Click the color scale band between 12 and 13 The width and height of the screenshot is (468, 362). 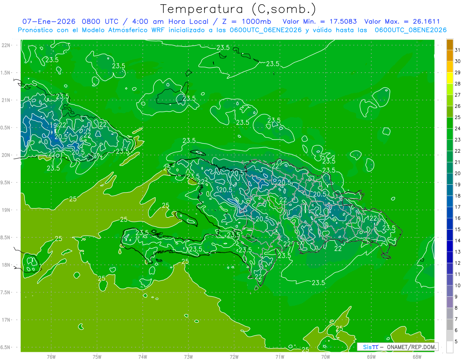pos(450,258)
